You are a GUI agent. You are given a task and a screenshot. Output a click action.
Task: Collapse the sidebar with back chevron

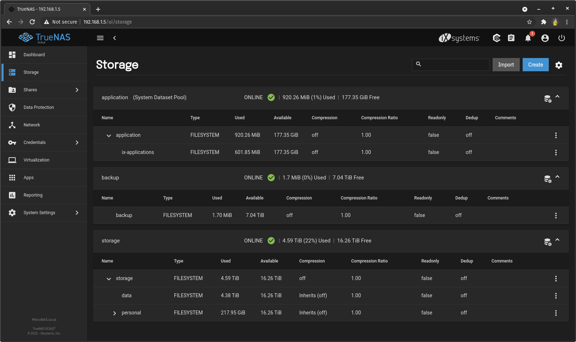click(x=115, y=38)
